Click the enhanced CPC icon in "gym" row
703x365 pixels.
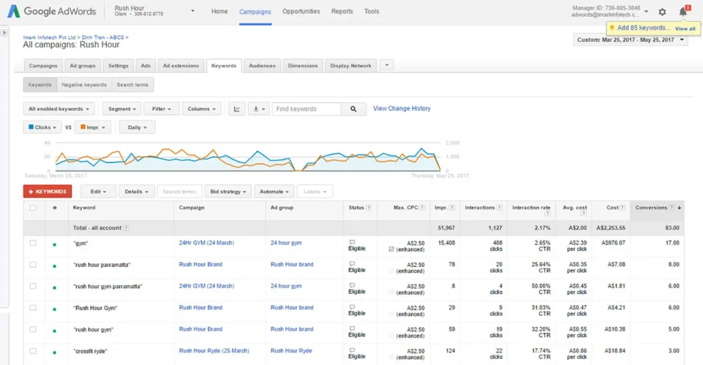(x=391, y=249)
